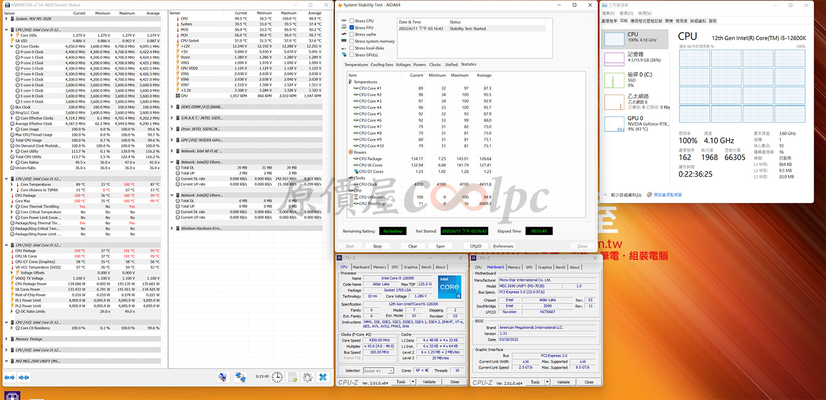Enable Stress system memory checkbox
Screen dimensions: 826x400
[x=351, y=41]
